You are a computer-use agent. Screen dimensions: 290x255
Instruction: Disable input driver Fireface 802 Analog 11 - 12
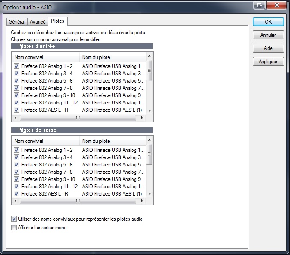tap(16, 103)
